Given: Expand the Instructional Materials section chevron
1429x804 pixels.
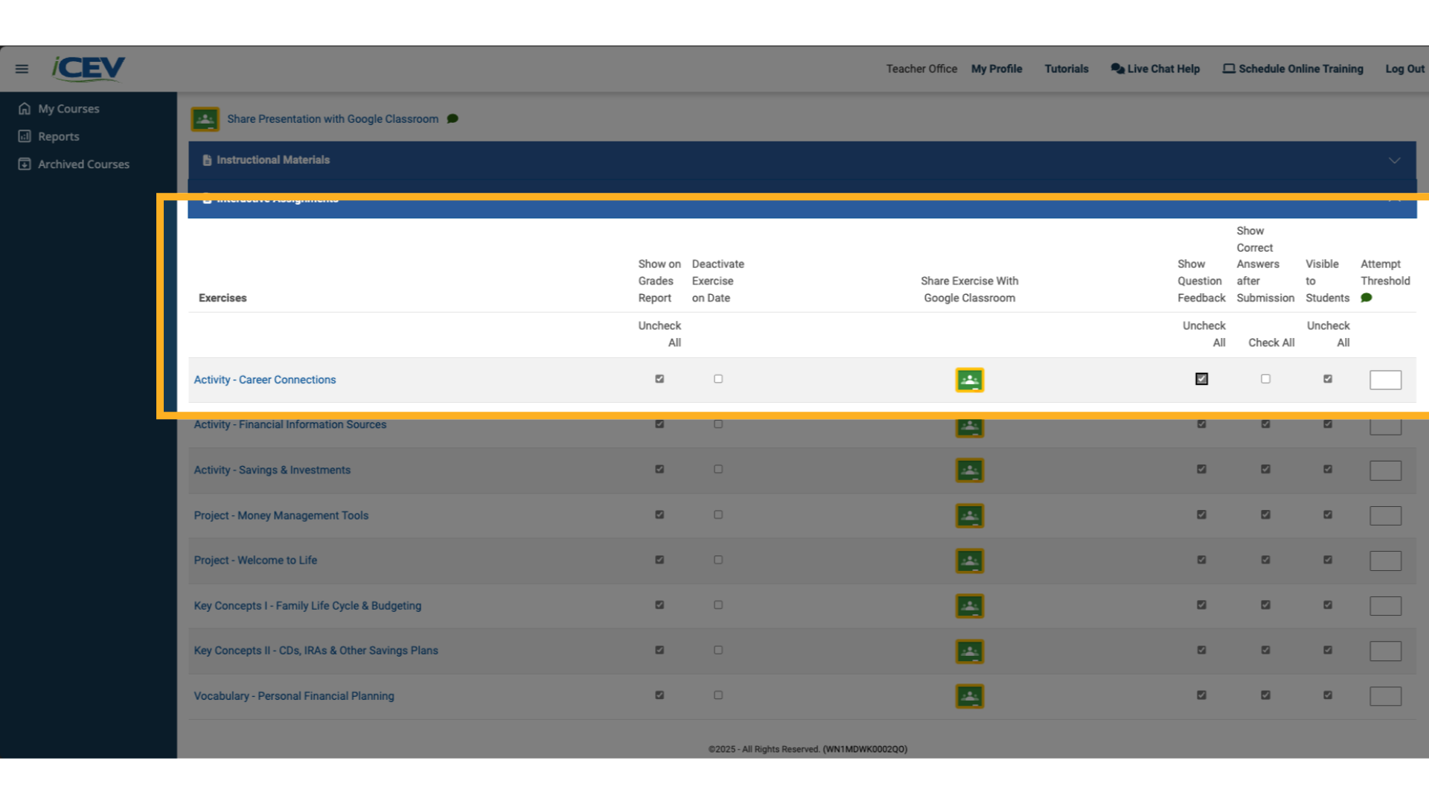Looking at the screenshot, I should tap(1395, 160).
